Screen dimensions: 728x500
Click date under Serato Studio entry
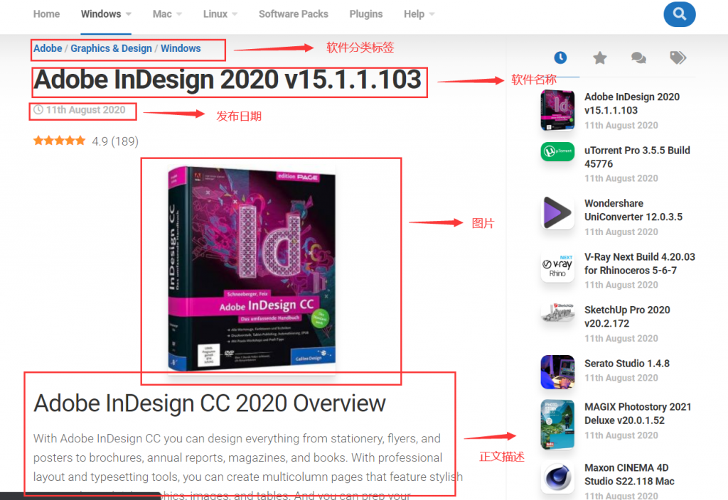[621, 378]
